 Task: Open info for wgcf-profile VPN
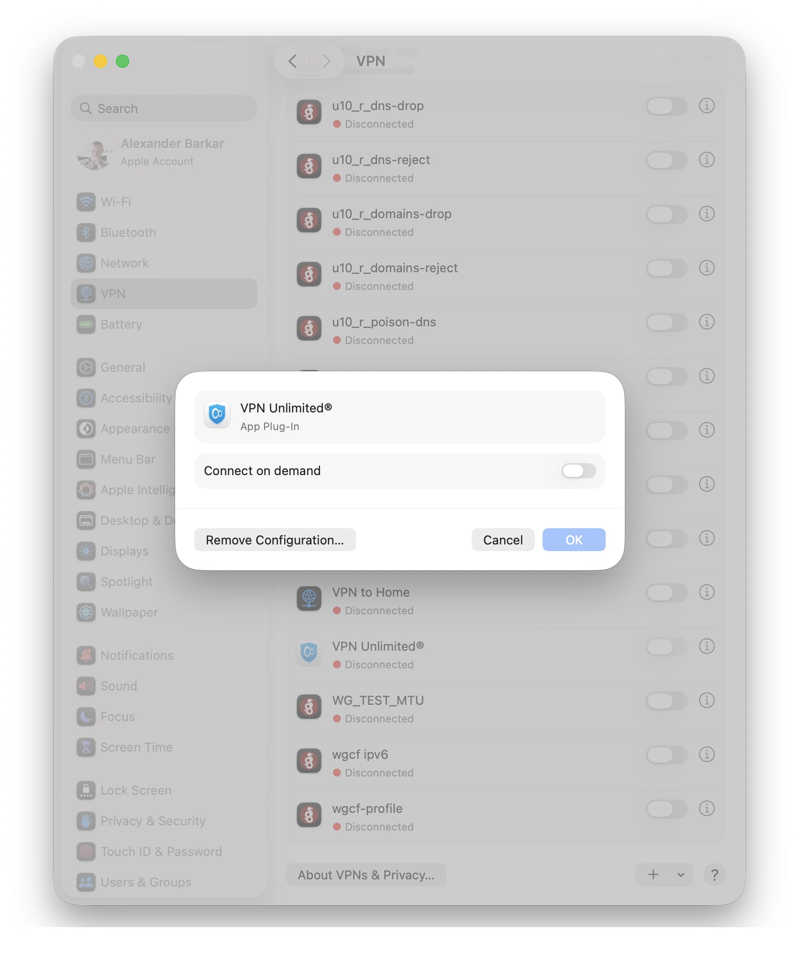pos(707,809)
